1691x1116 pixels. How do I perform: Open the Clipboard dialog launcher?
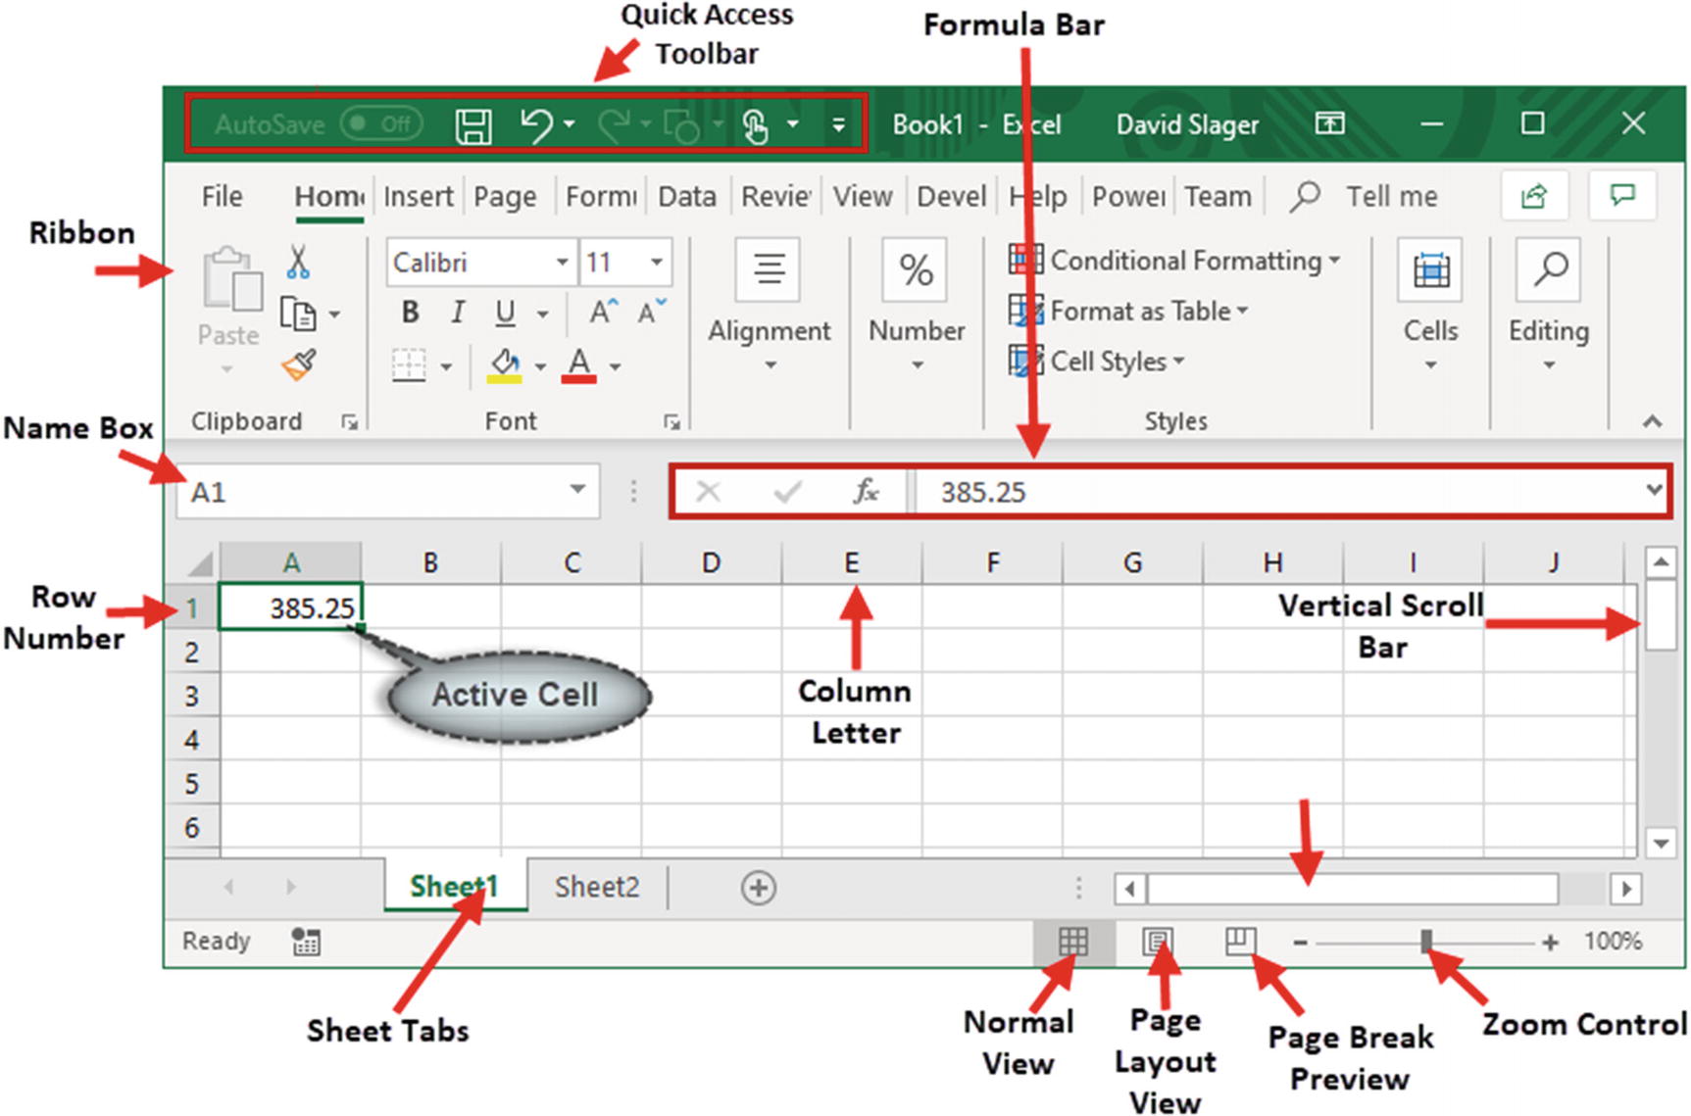point(349,422)
